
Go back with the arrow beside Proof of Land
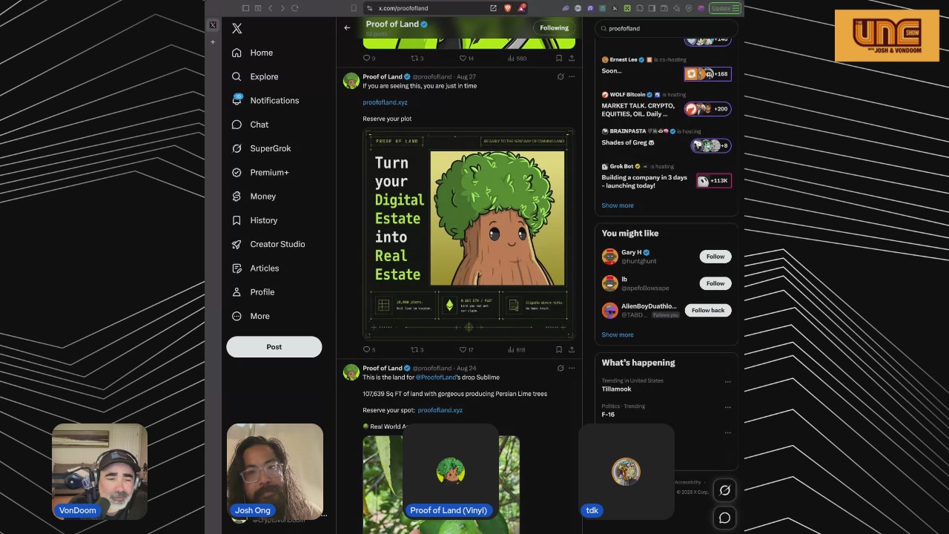[347, 28]
